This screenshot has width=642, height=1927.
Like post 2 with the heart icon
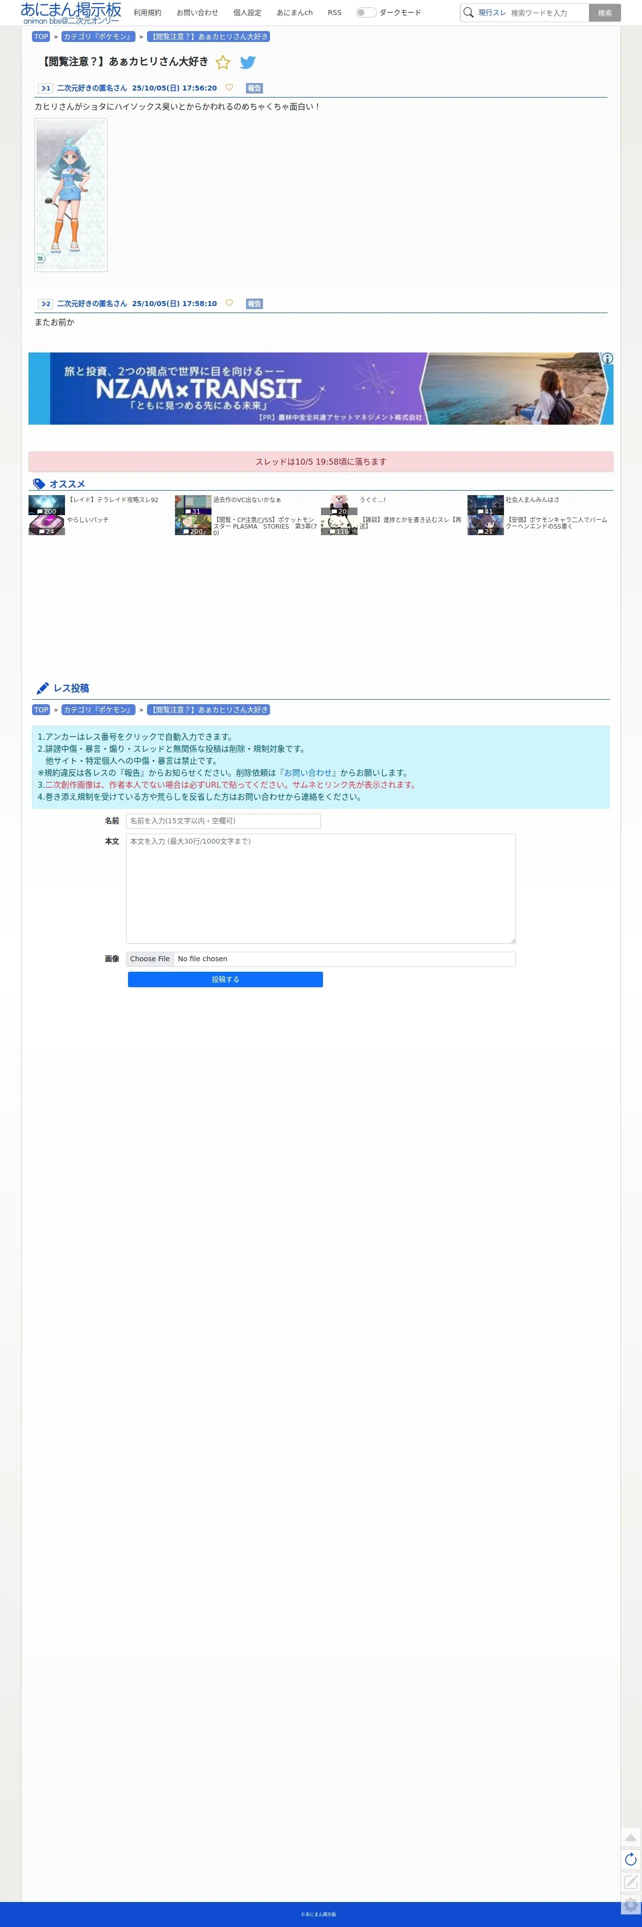point(229,303)
